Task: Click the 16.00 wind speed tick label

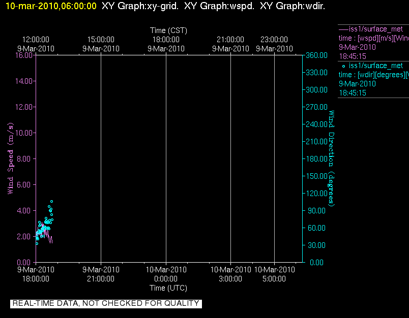Action: (x=24, y=55)
